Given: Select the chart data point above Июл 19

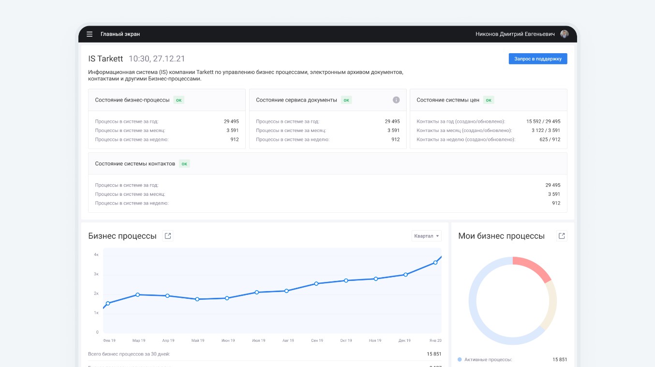Looking at the screenshot, I should pyautogui.click(x=257, y=292).
